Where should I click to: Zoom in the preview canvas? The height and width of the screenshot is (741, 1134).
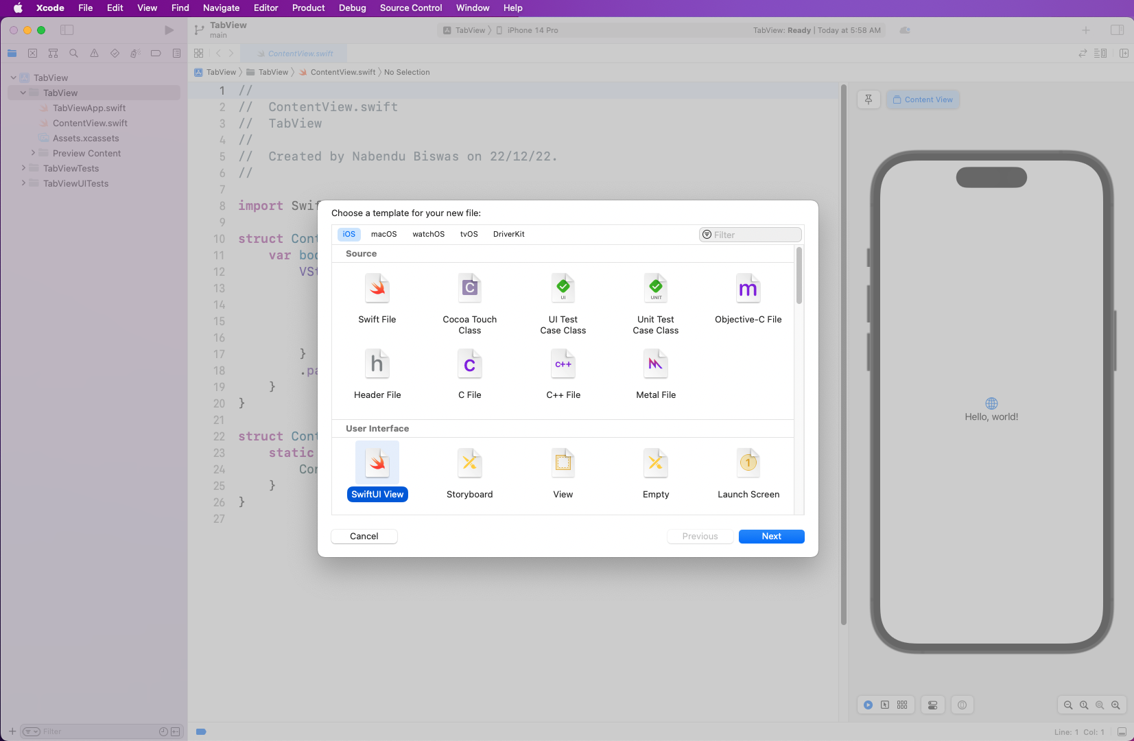pyautogui.click(x=1115, y=705)
